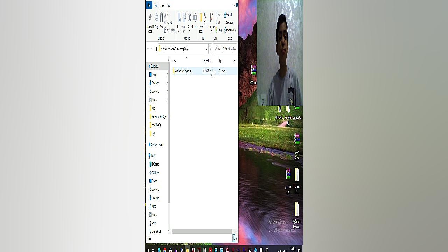Click Invert selection in the ribbon
Image resolution: width=448 pixels, height=252 pixels.
click(x=230, y=30)
